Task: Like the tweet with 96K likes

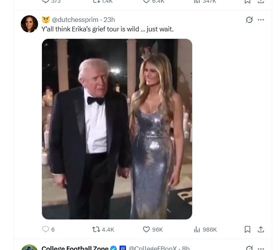Action: pyautogui.click(x=146, y=229)
